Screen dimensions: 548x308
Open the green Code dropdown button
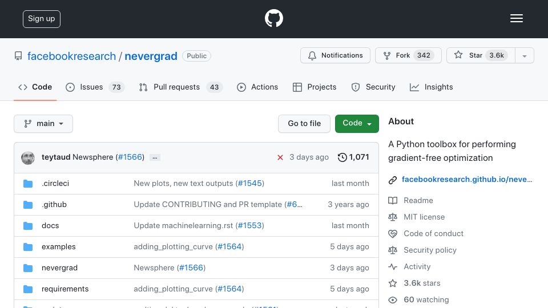click(x=357, y=124)
